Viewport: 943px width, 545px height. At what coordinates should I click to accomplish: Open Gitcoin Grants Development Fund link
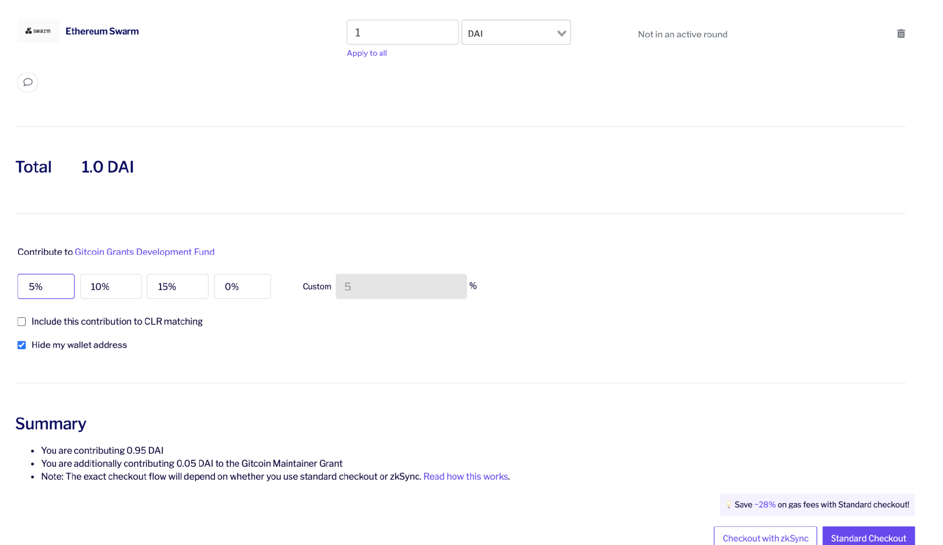pyautogui.click(x=144, y=252)
